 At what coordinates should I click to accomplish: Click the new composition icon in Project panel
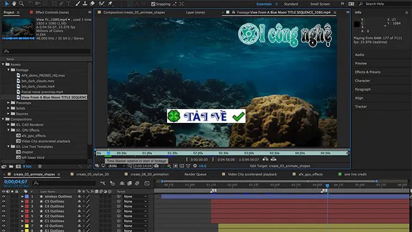click(18, 166)
